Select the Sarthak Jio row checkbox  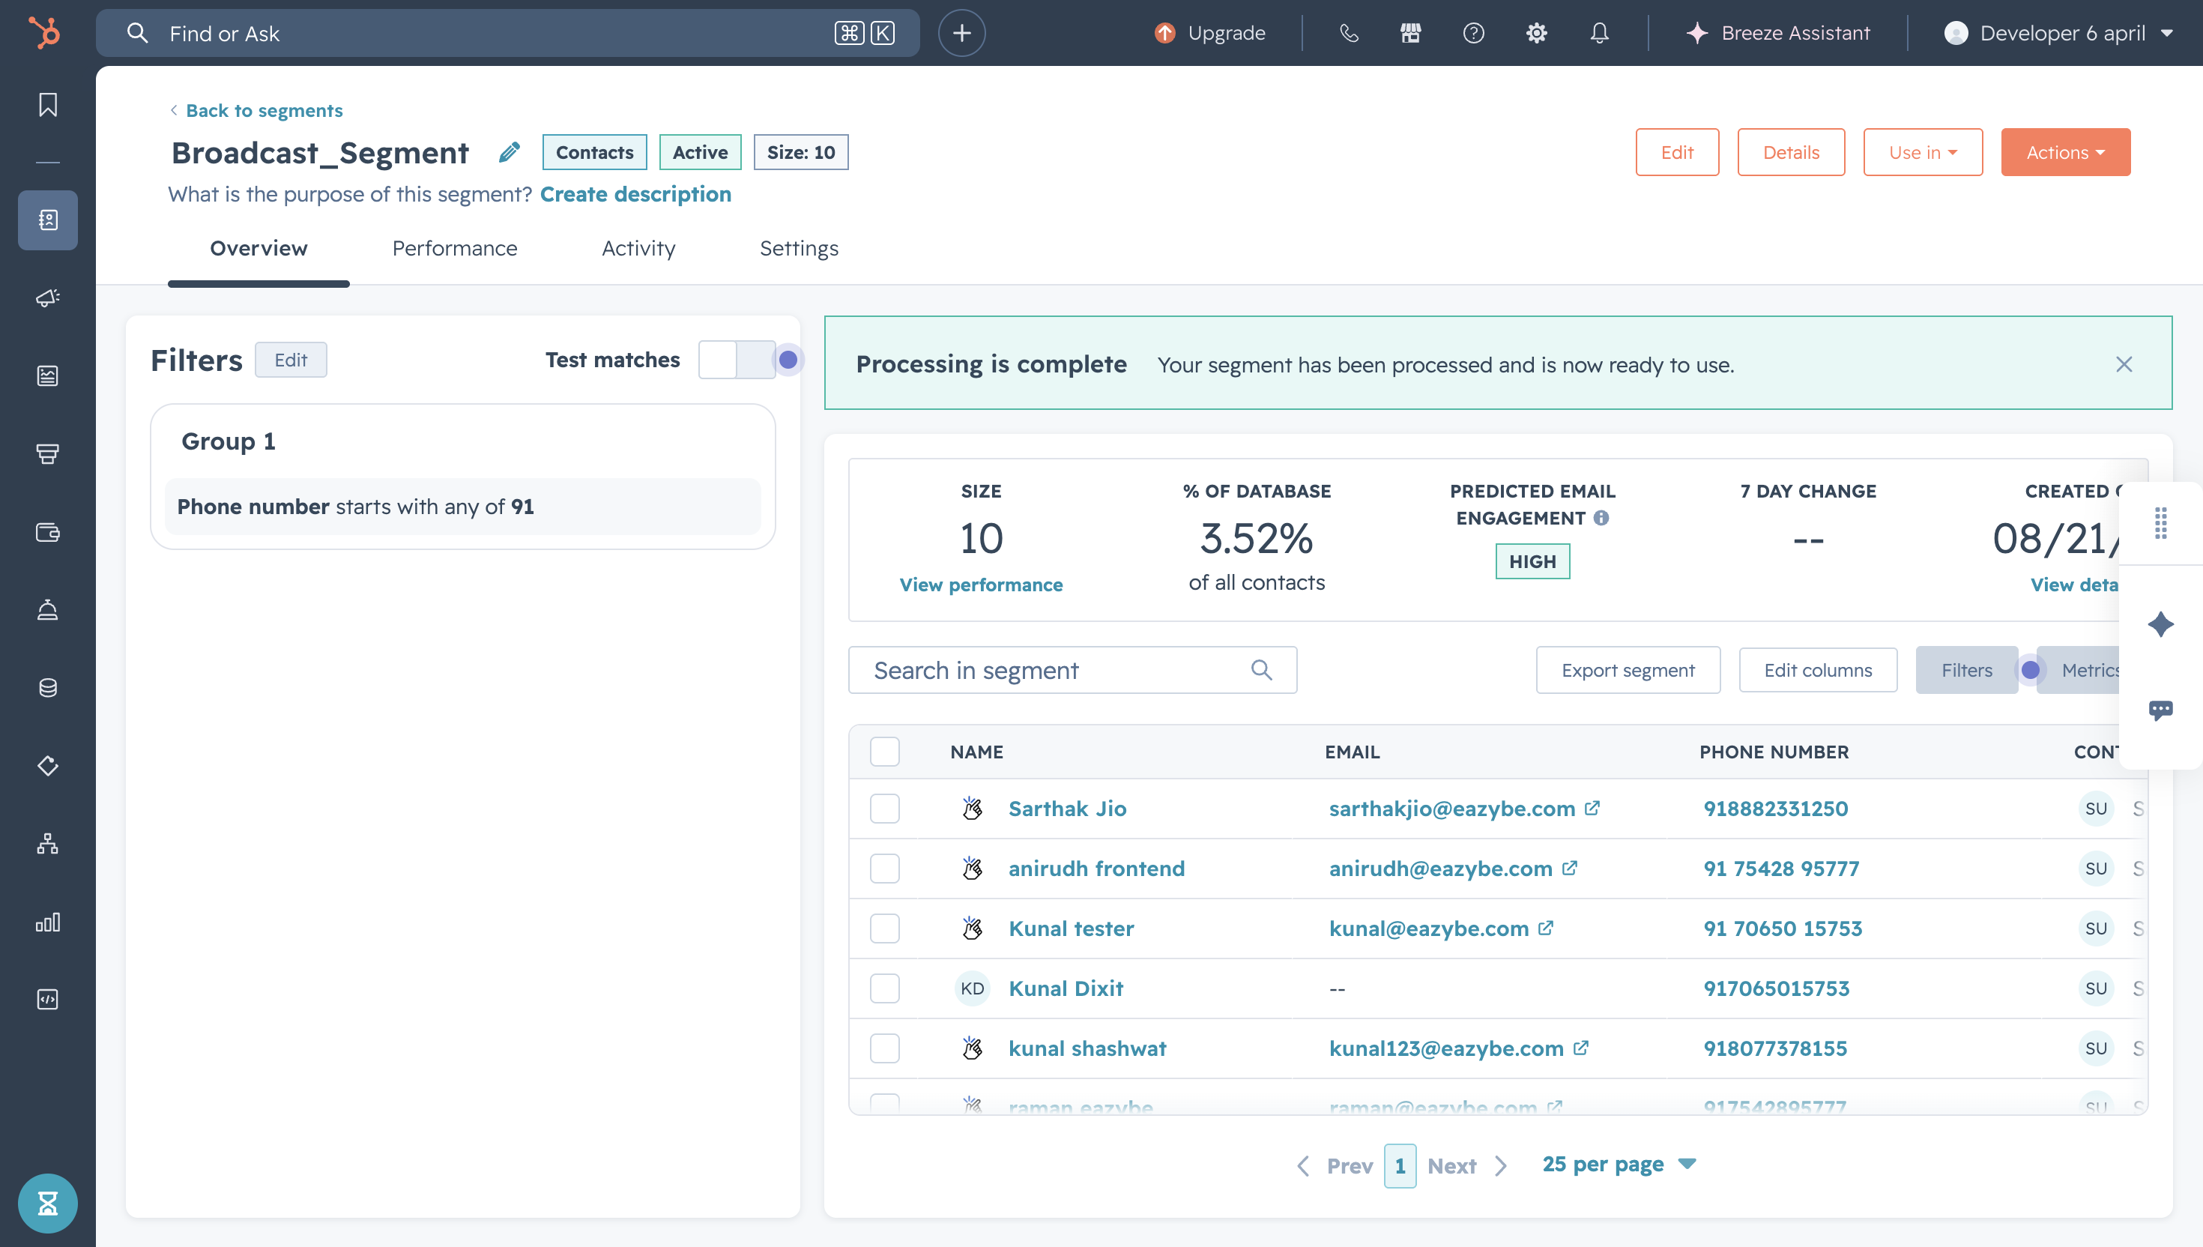click(884, 809)
